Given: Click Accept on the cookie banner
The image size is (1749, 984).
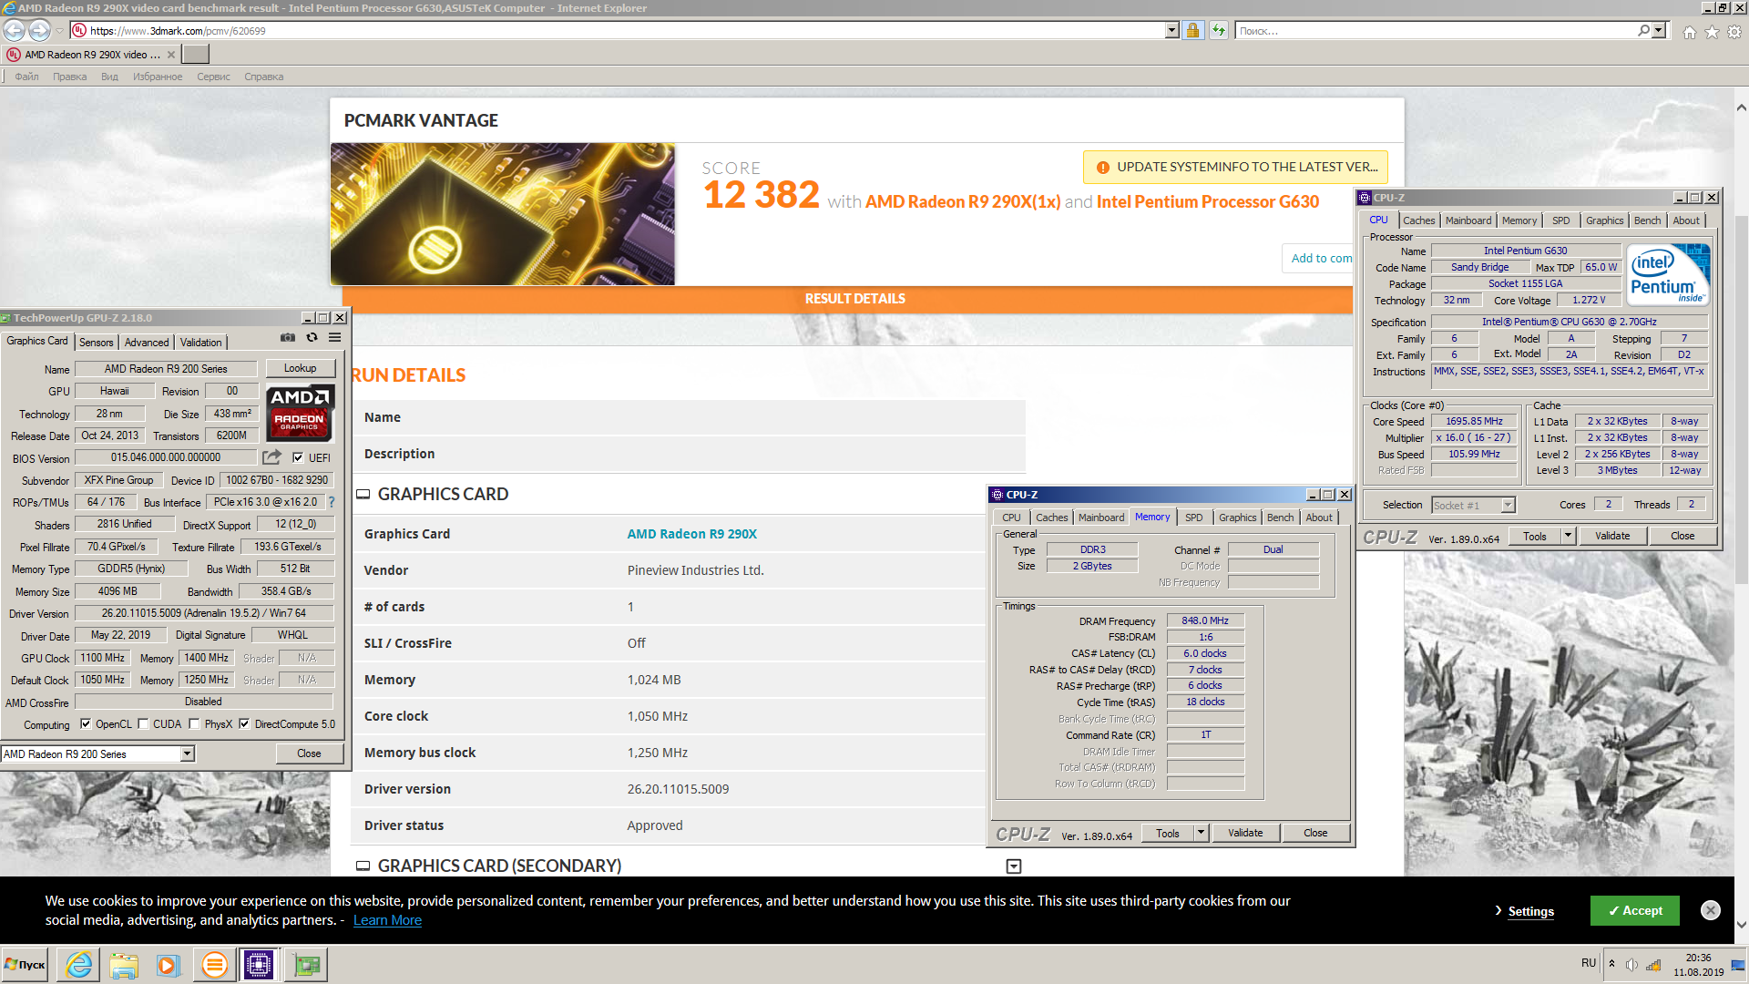Looking at the screenshot, I should [x=1635, y=910].
